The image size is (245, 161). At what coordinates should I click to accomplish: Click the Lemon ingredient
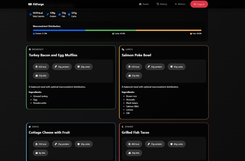pyautogui.click(x=130, y=110)
